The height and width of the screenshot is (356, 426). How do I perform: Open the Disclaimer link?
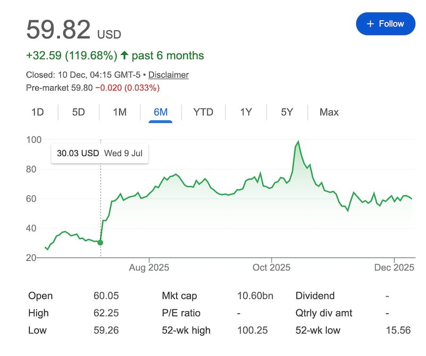pyautogui.click(x=168, y=75)
